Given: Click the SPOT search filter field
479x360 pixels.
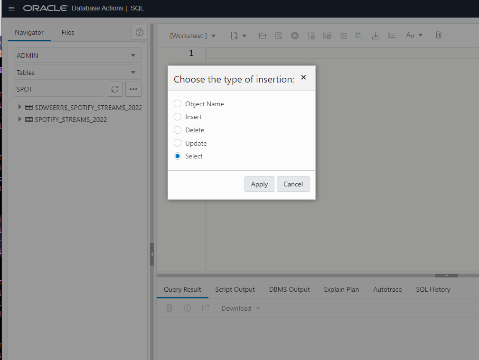Looking at the screenshot, I should [59, 89].
